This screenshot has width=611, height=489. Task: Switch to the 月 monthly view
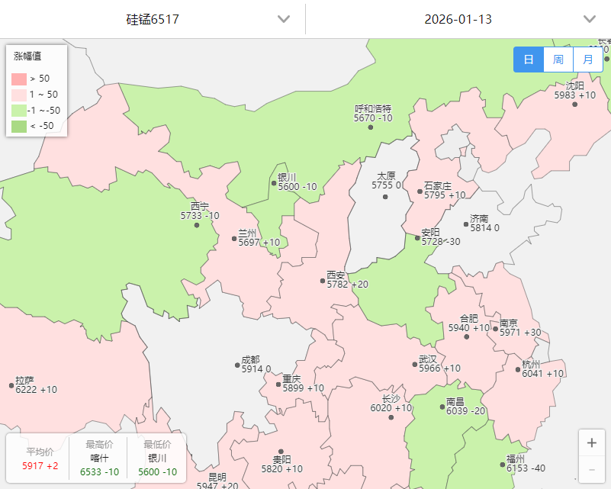(x=588, y=60)
